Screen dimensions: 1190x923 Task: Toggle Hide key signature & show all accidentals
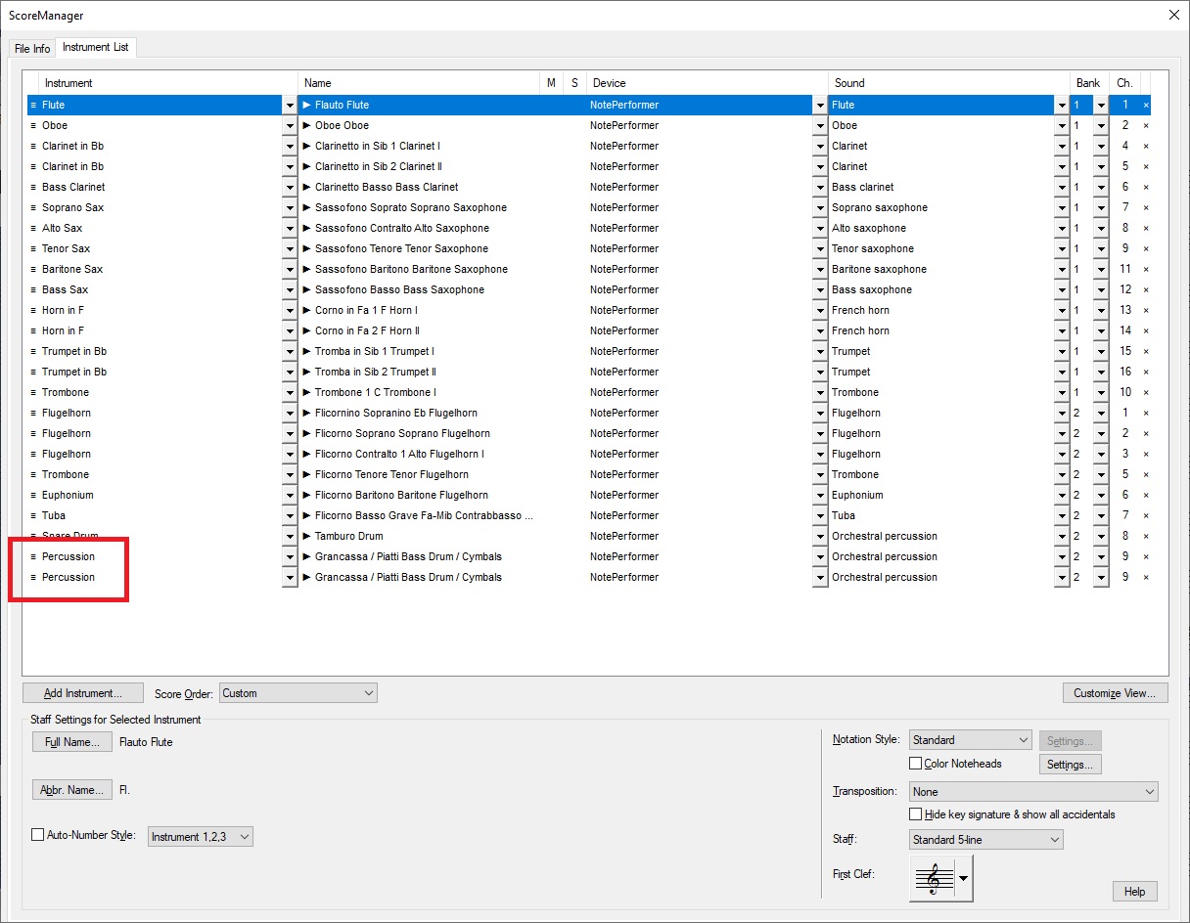click(916, 814)
